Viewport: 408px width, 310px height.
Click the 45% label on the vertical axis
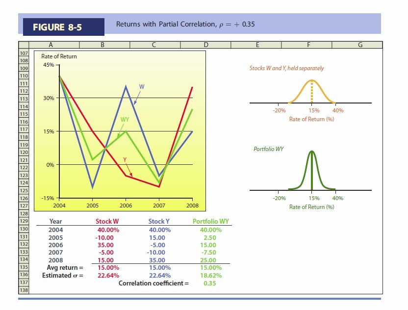pyautogui.click(x=48, y=65)
